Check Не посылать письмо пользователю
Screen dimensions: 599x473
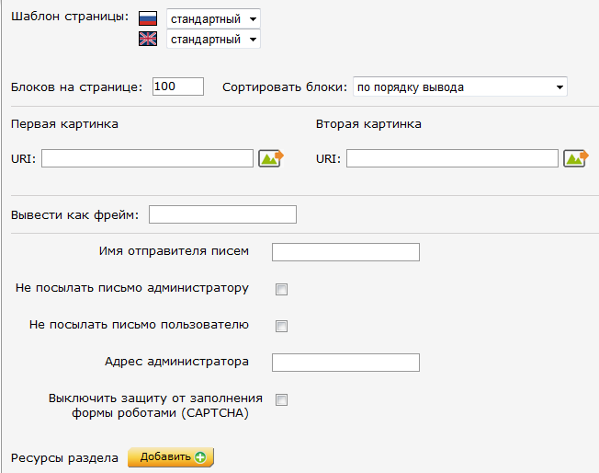pyautogui.click(x=281, y=326)
